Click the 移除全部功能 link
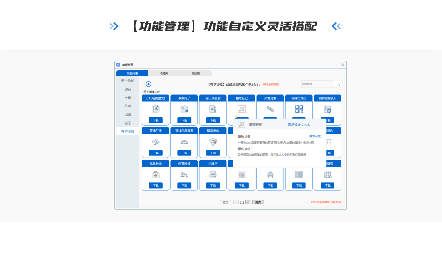Image resolution: width=442 pixels, height=280 pixels. [271, 84]
